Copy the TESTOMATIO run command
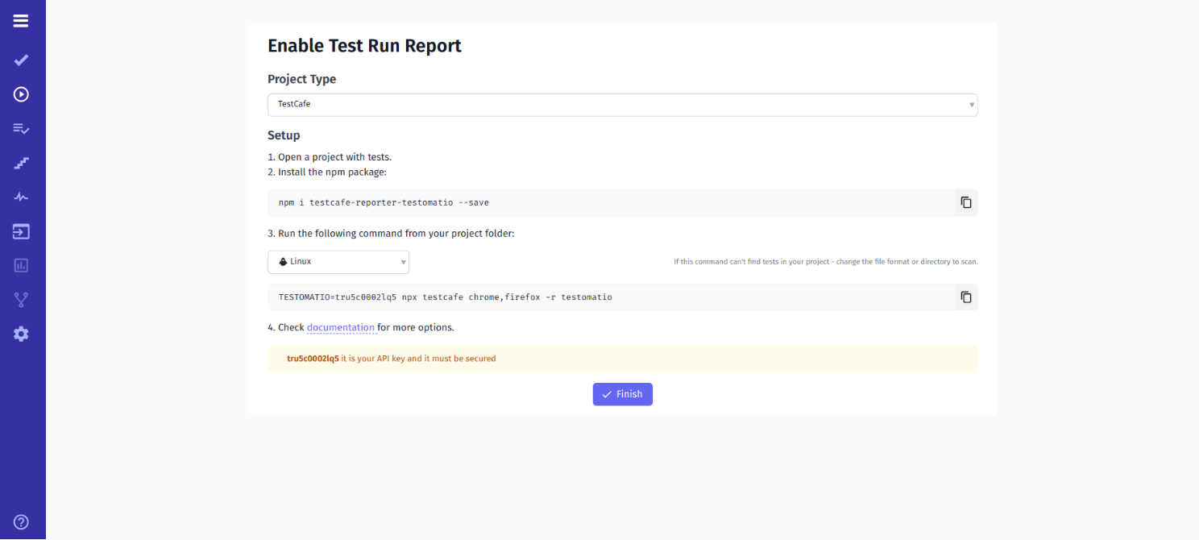1199x540 pixels. coord(965,297)
